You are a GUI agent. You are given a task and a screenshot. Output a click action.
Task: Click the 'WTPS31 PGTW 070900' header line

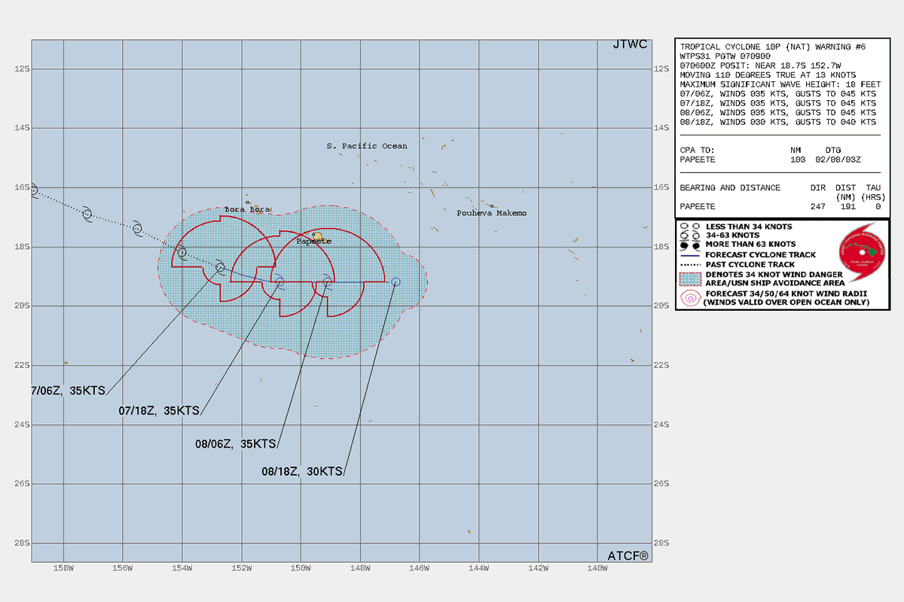(x=725, y=56)
